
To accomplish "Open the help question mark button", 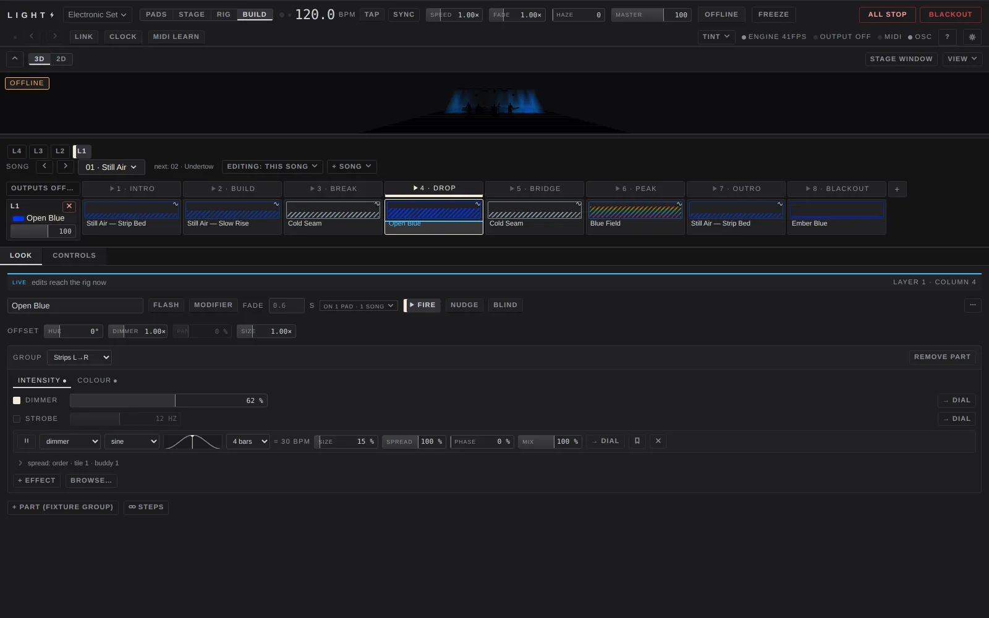I will click(947, 37).
